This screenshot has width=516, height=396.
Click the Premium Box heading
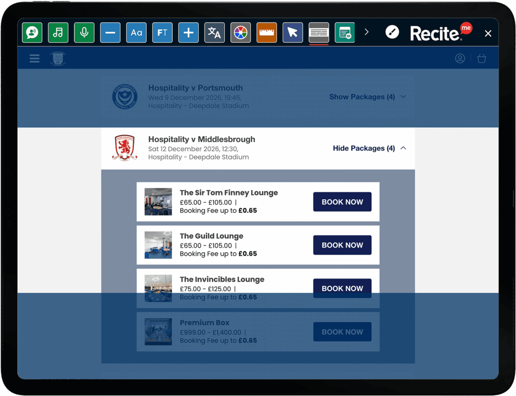(x=205, y=322)
